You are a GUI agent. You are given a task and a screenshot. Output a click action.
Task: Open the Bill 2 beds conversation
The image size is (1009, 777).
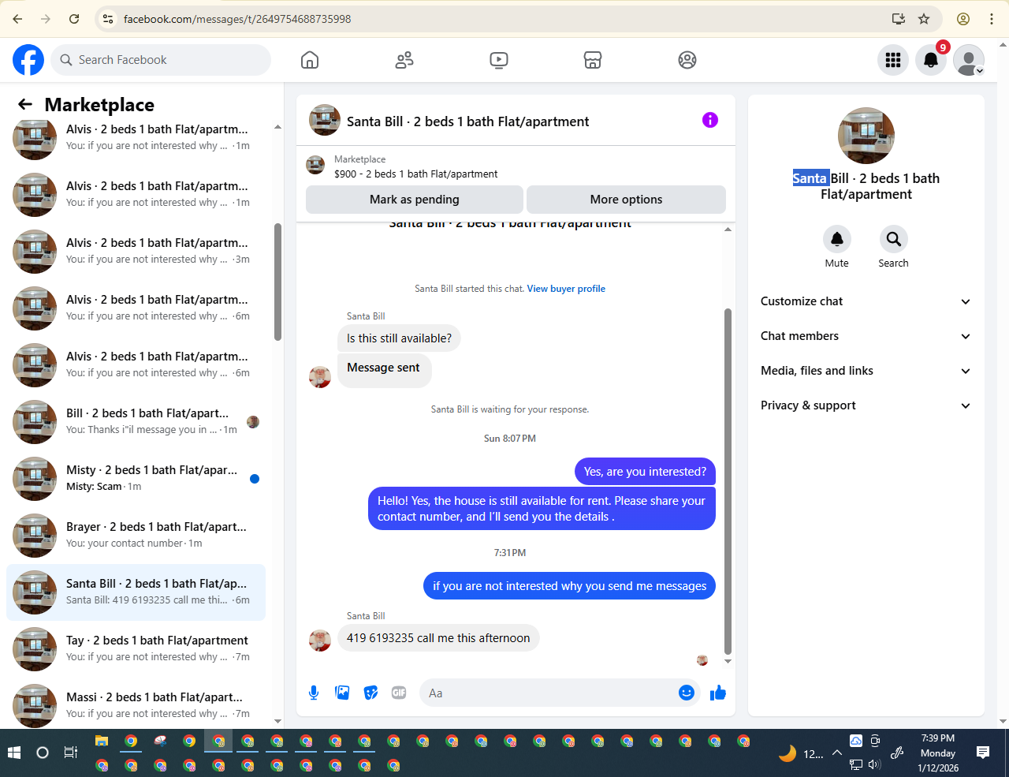136,421
